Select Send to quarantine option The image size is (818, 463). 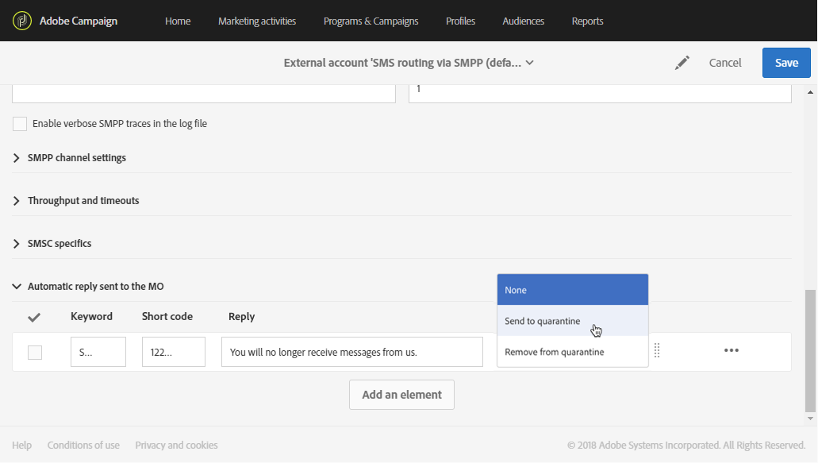pos(543,321)
